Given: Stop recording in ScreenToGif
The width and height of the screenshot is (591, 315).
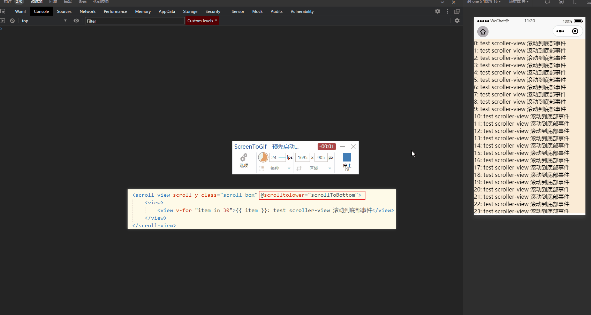Looking at the screenshot, I should tap(347, 162).
